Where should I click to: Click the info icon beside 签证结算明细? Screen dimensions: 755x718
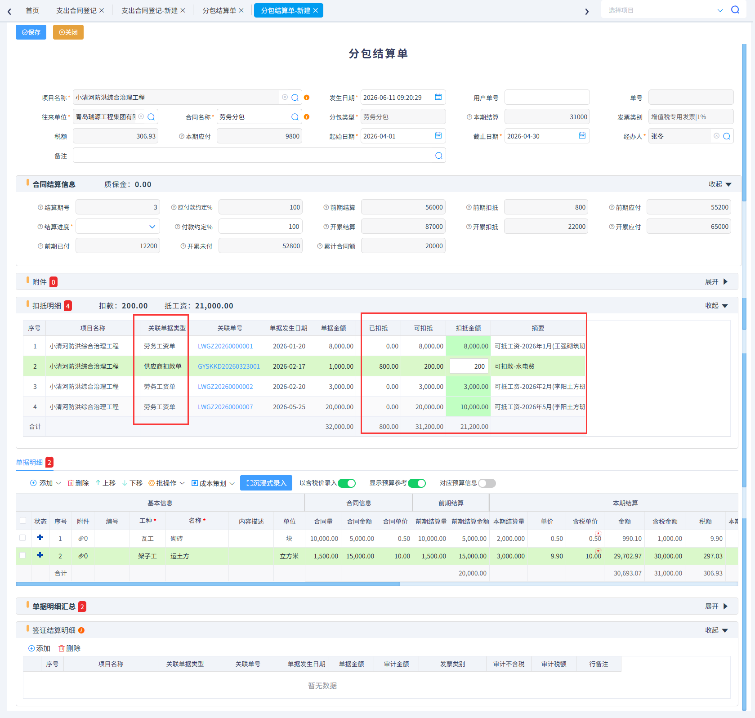(x=81, y=630)
